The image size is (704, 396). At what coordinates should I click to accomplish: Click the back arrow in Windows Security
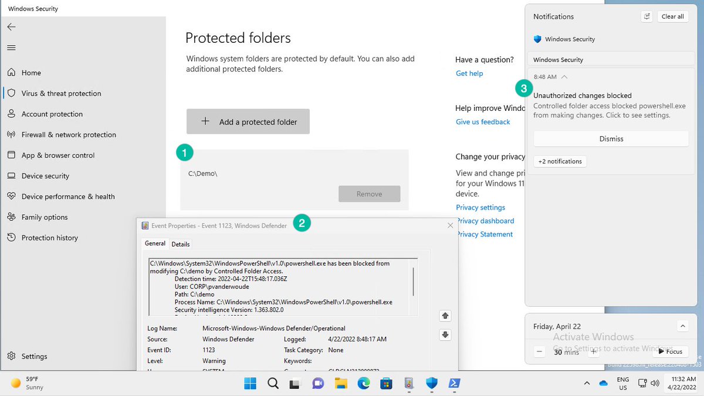click(x=11, y=27)
